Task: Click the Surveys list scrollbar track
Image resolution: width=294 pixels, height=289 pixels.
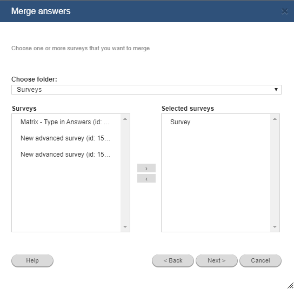Action: tap(125, 173)
